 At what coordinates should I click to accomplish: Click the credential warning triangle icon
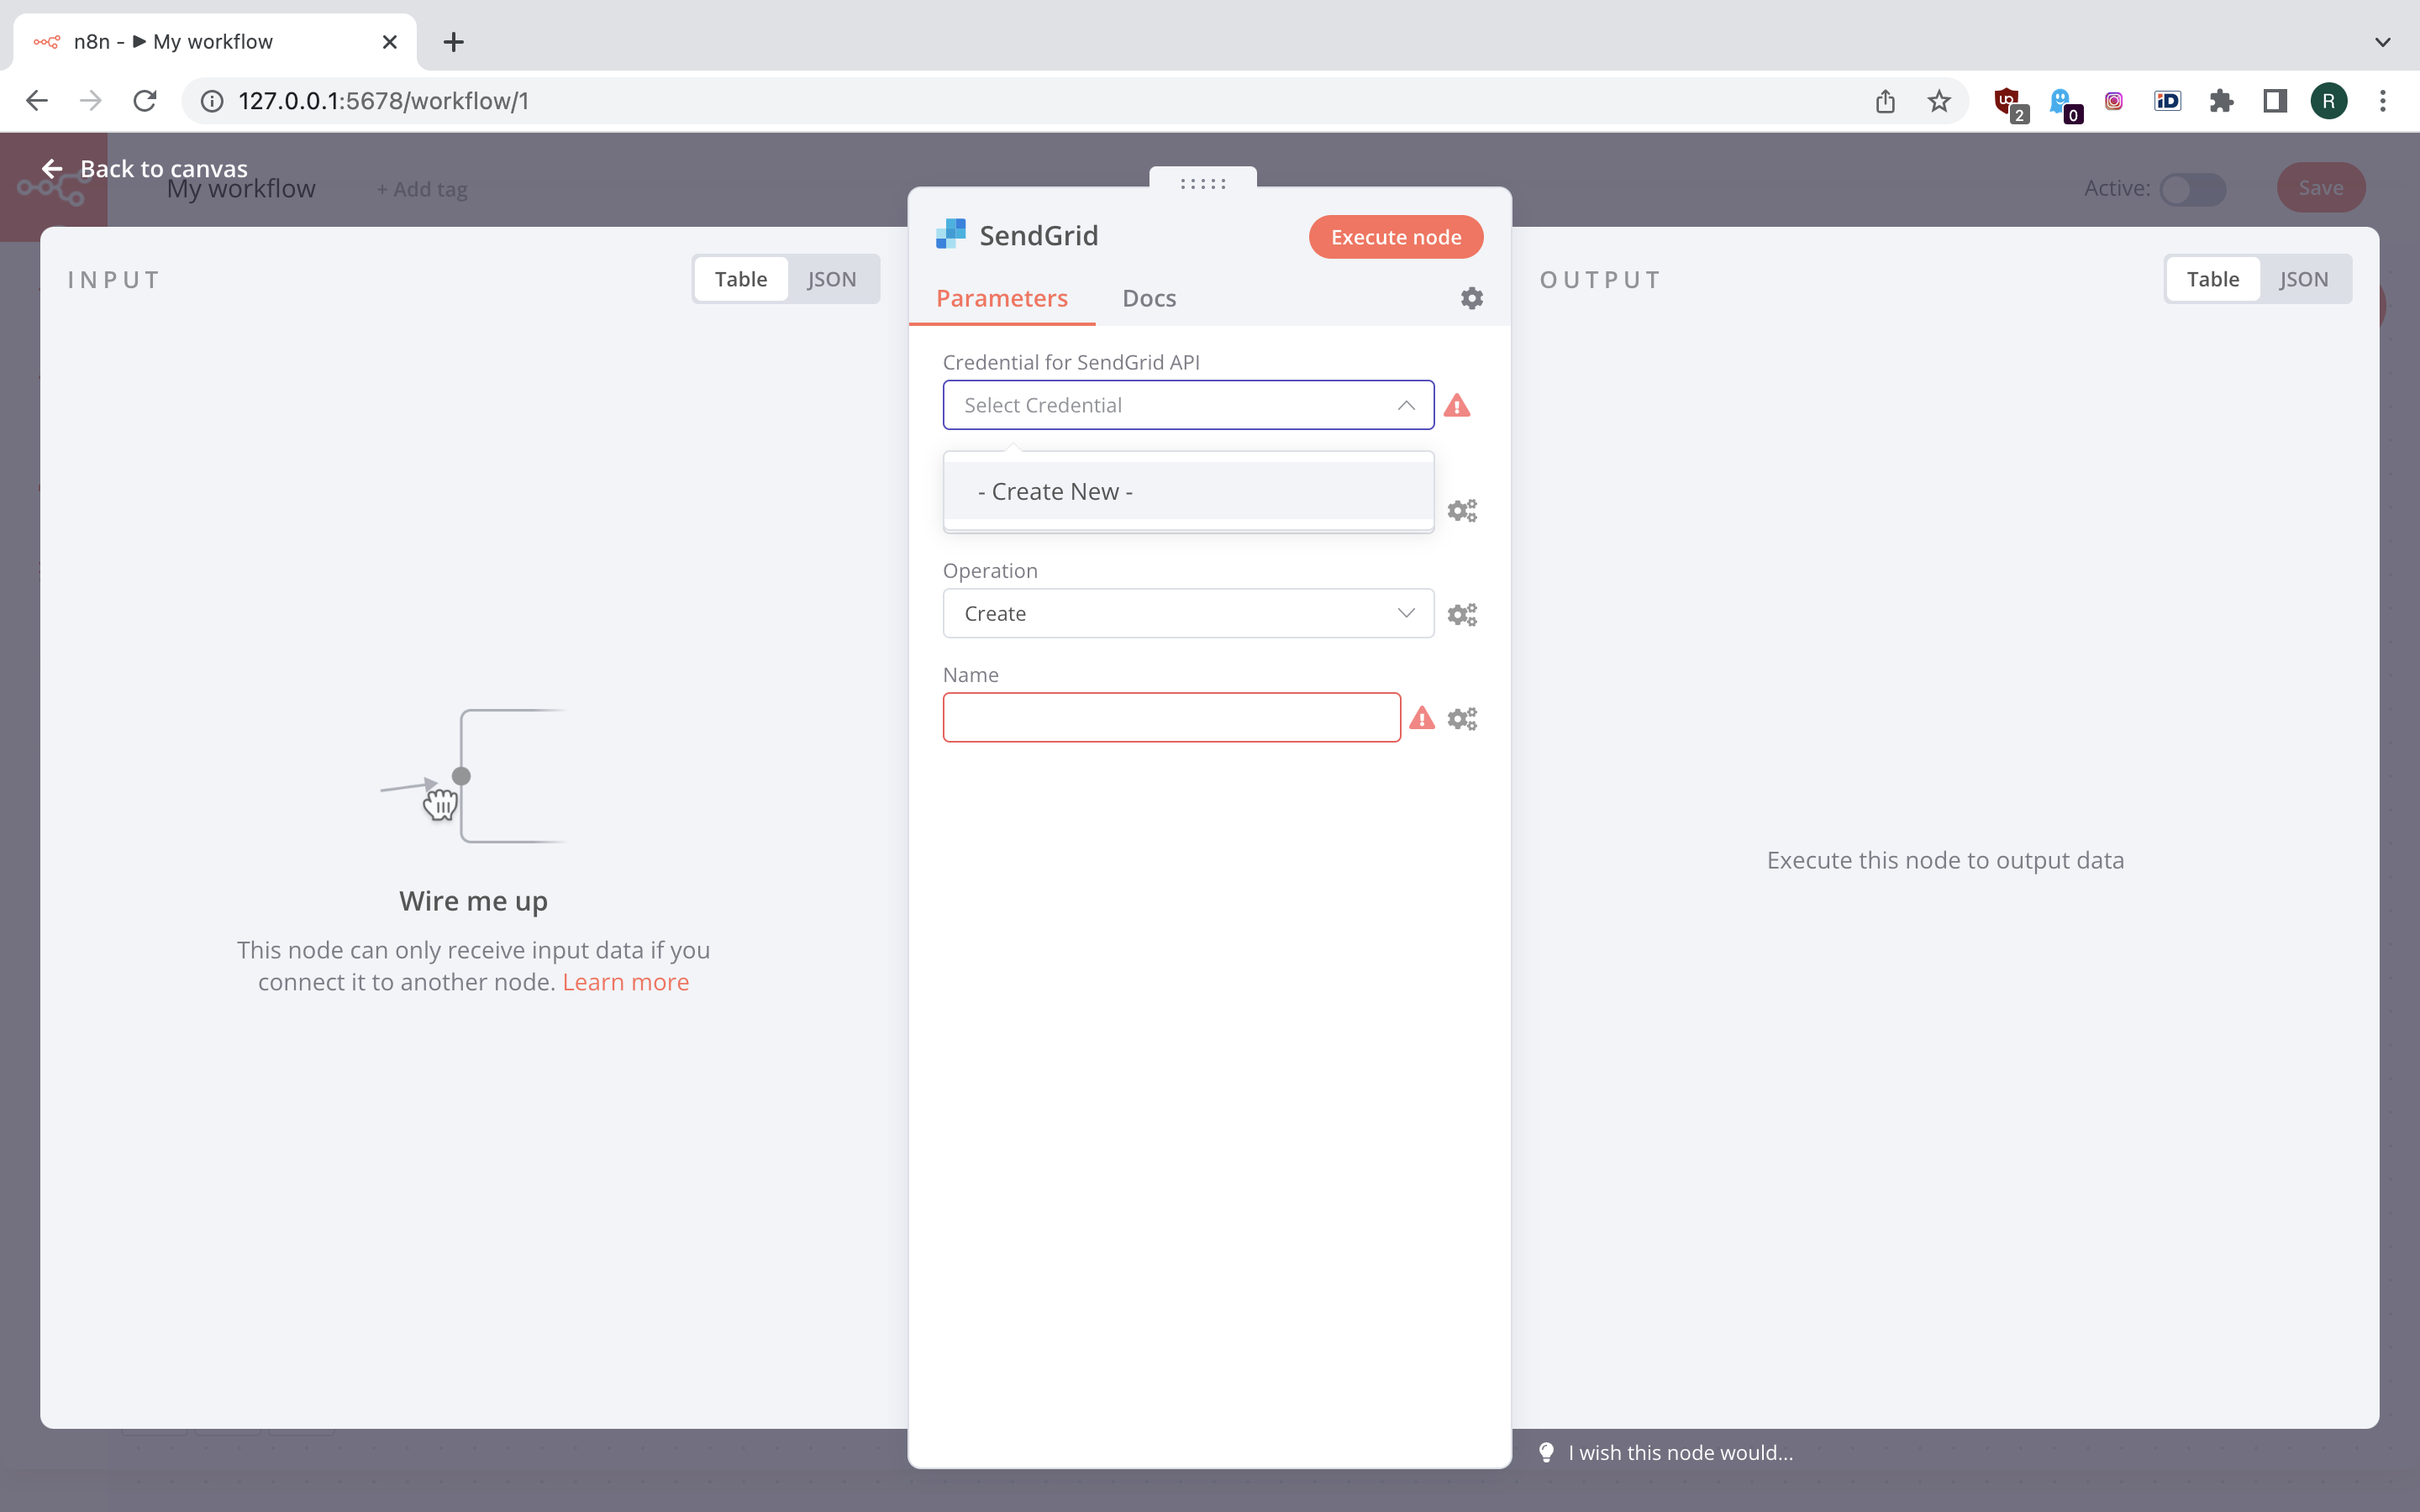(x=1457, y=406)
